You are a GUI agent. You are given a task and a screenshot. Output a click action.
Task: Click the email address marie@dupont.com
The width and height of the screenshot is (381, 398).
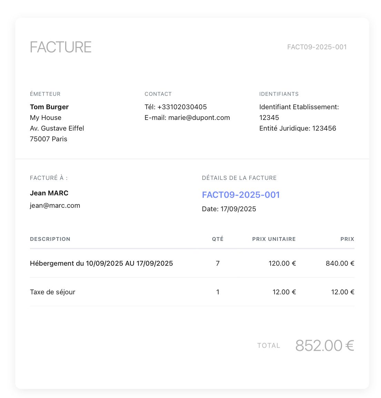(199, 118)
